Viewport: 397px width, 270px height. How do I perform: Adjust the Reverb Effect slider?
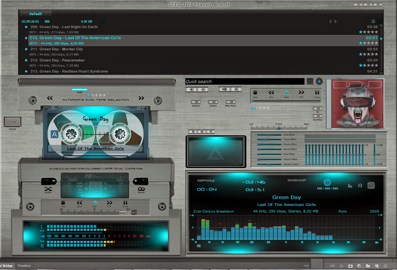pos(270,149)
